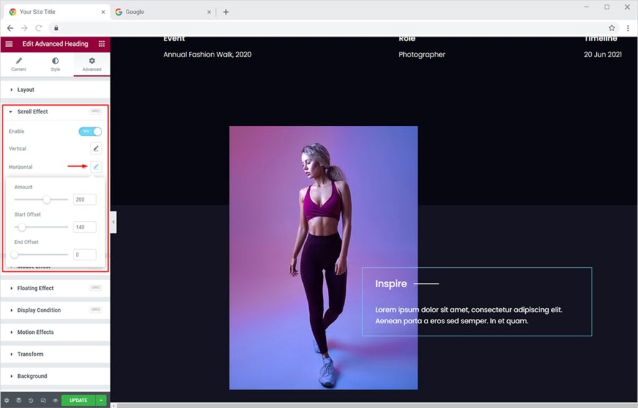
Task: Open the revision History icon
Action: point(31,401)
